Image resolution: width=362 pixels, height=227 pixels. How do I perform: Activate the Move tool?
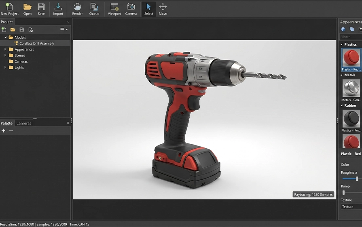point(163,9)
